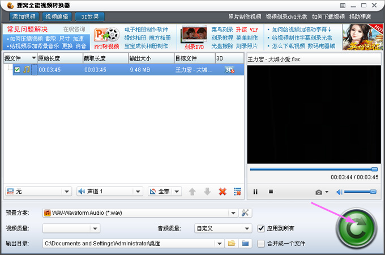This screenshot has width=385, height=255.
Task: Click 魔方相册 link
Action: pos(160,38)
